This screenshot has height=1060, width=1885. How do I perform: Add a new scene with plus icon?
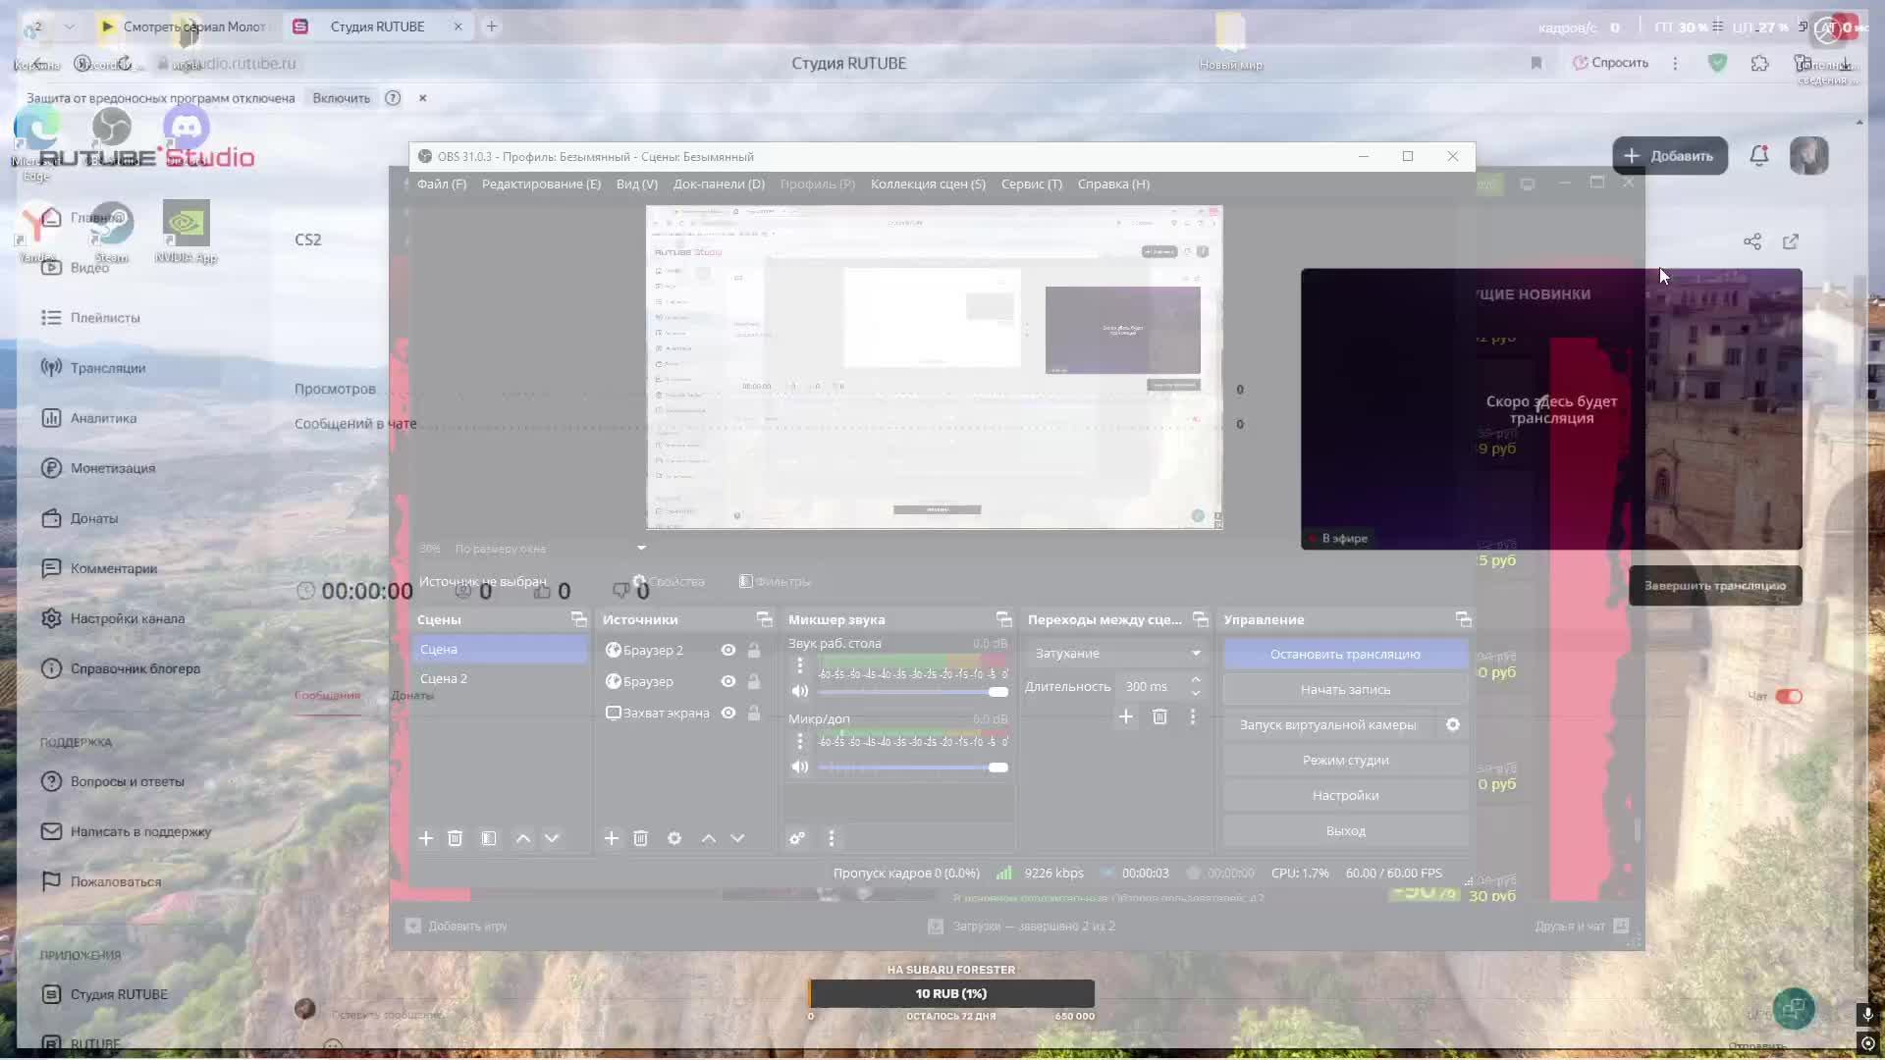(x=425, y=838)
